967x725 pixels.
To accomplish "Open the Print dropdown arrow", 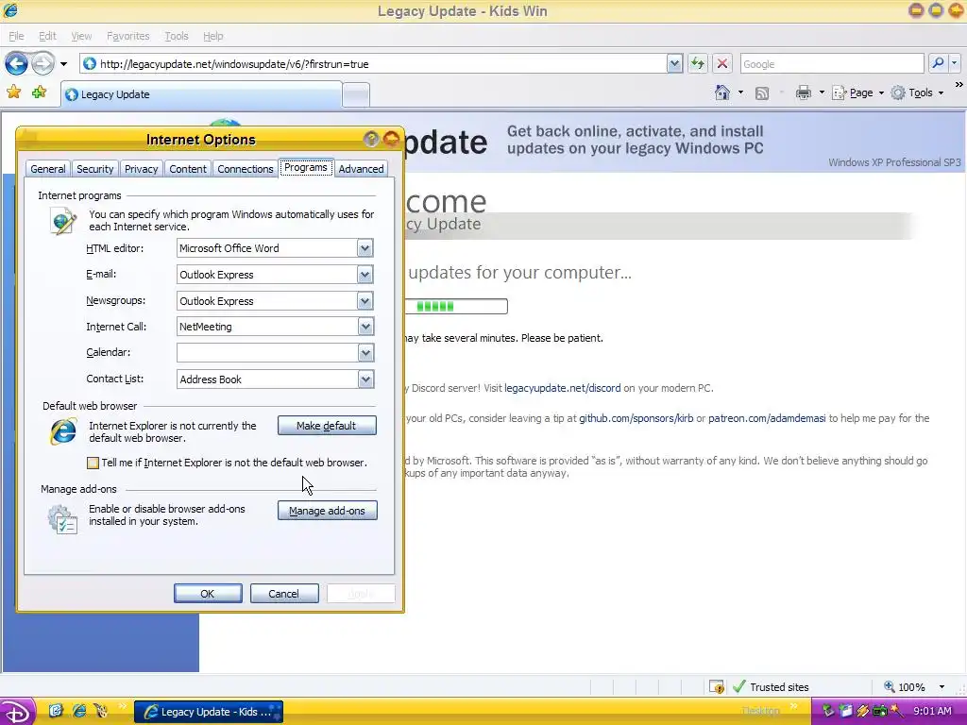I will [822, 93].
